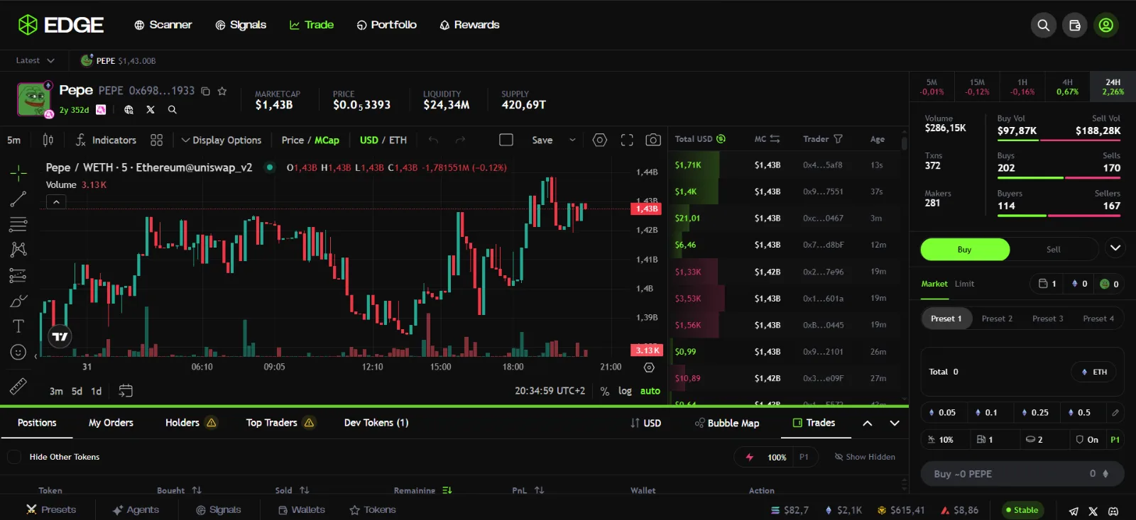The image size is (1136, 520).
Task: Switch to the My Orders tab
Action: click(111, 423)
